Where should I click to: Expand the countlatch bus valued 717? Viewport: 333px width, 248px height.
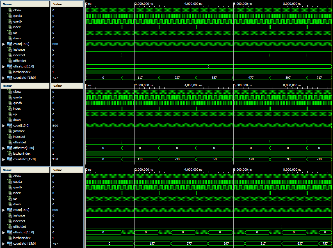(3, 78)
